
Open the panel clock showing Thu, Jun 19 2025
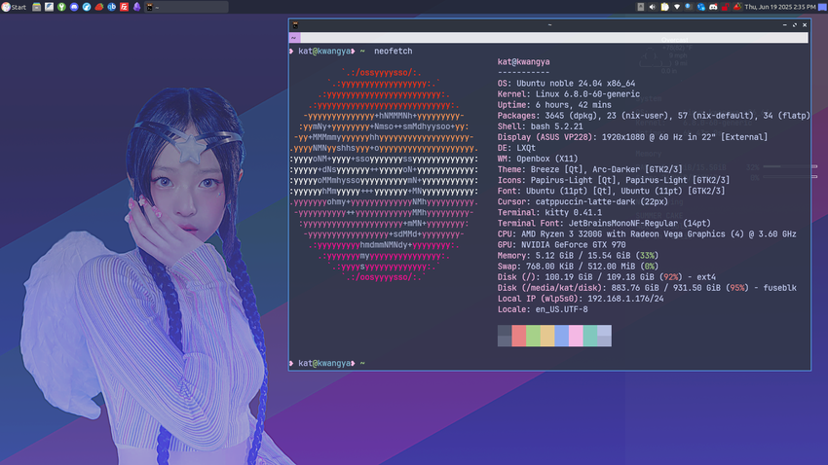pos(780,7)
